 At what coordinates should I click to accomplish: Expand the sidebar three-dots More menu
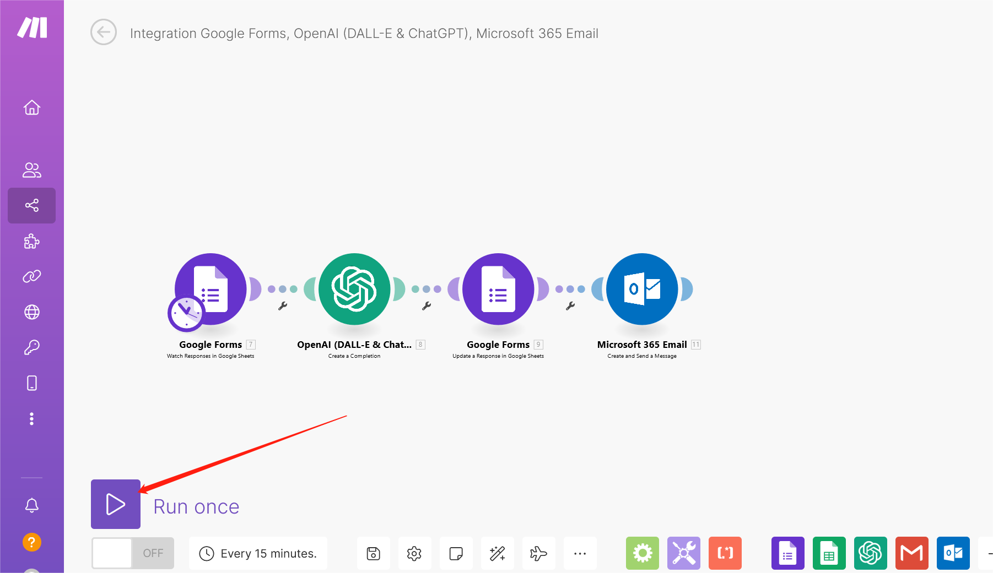(x=32, y=419)
